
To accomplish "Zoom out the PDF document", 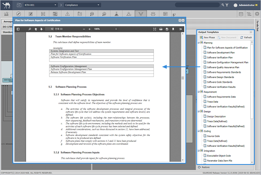I will click(84, 29).
